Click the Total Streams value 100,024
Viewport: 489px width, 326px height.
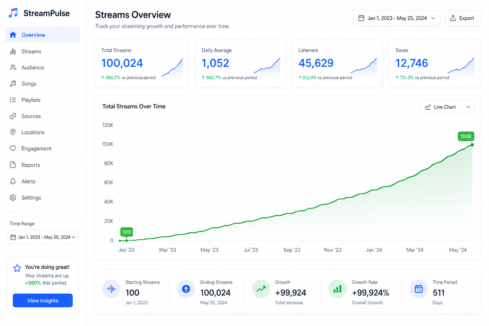click(x=122, y=63)
